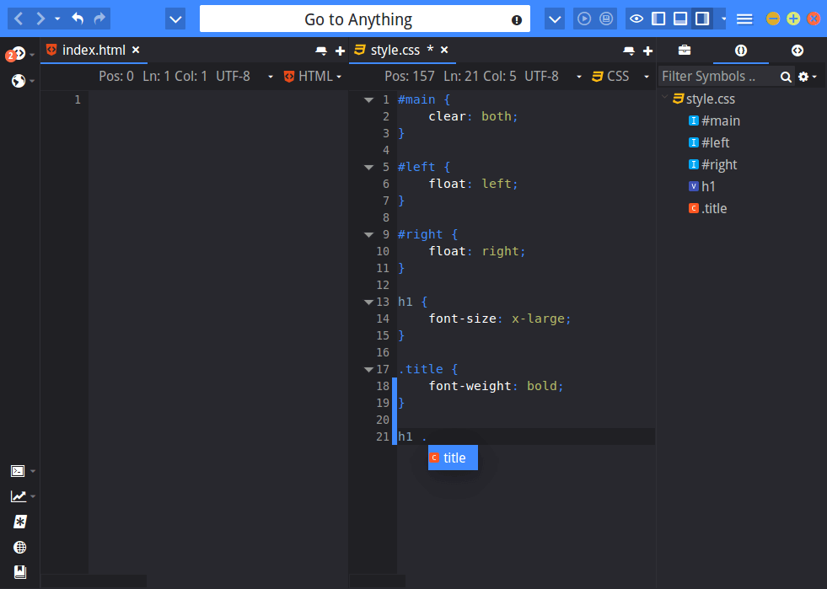The height and width of the screenshot is (589, 827).
Task: Select #right symbol in tree
Action: click(719, 164)
